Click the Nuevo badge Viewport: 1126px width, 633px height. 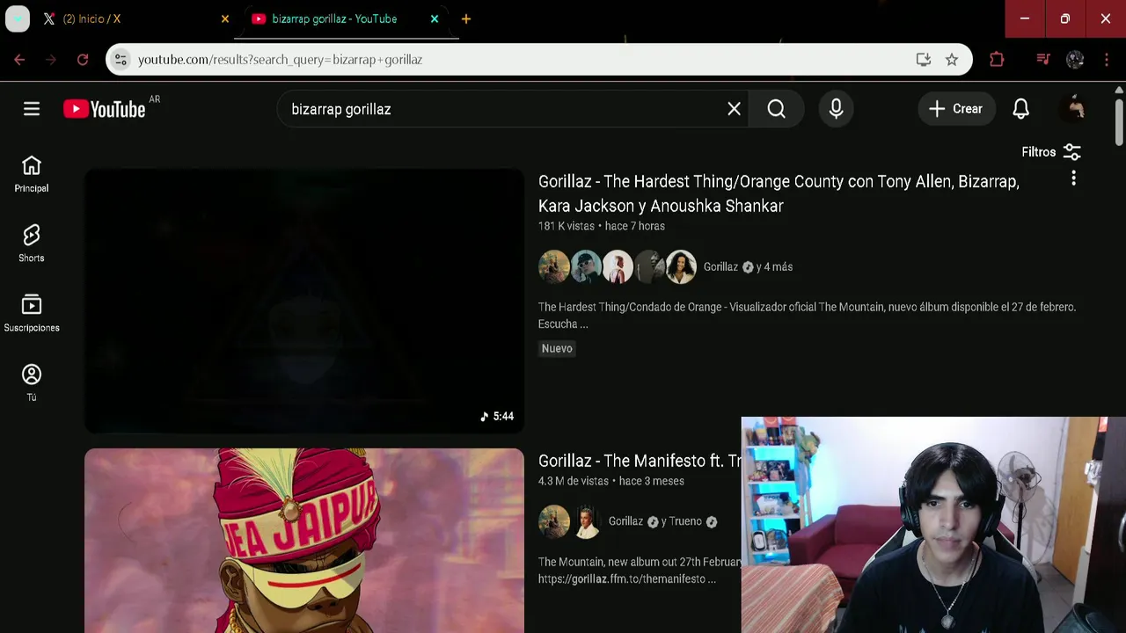tap(557, 348)
